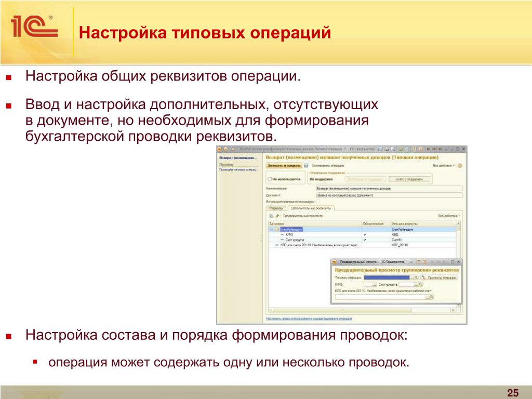
Task: Toggle the Обязательный checkmark in the Счет кредита row
Action: pyautogui.click(x=365, y=240)
